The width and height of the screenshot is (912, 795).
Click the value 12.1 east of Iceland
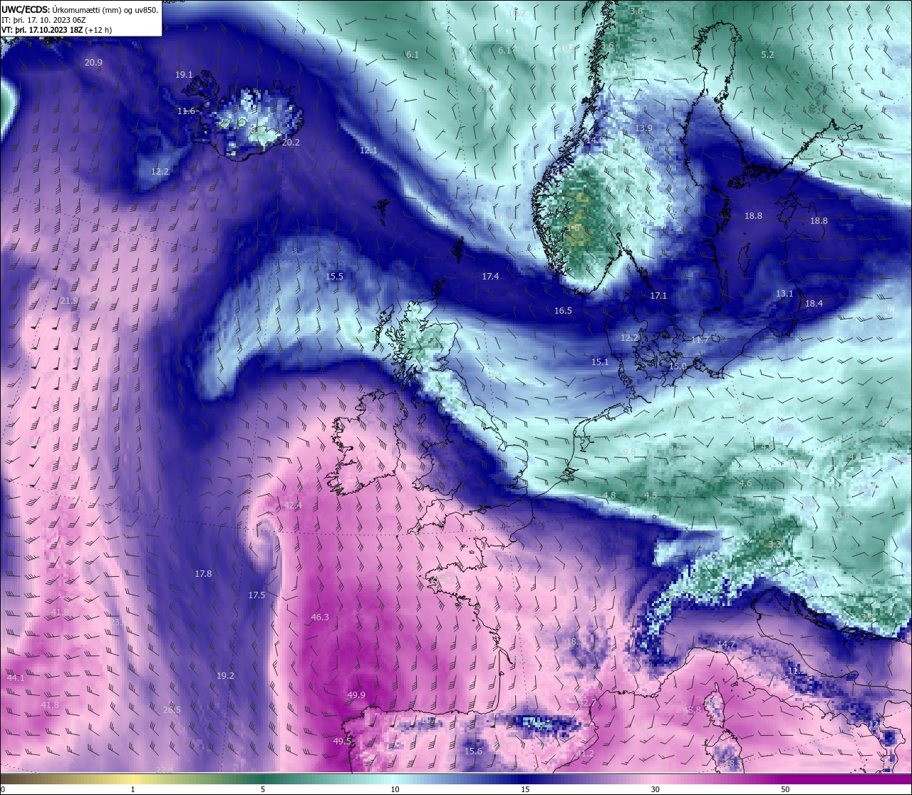click(368, 150)
